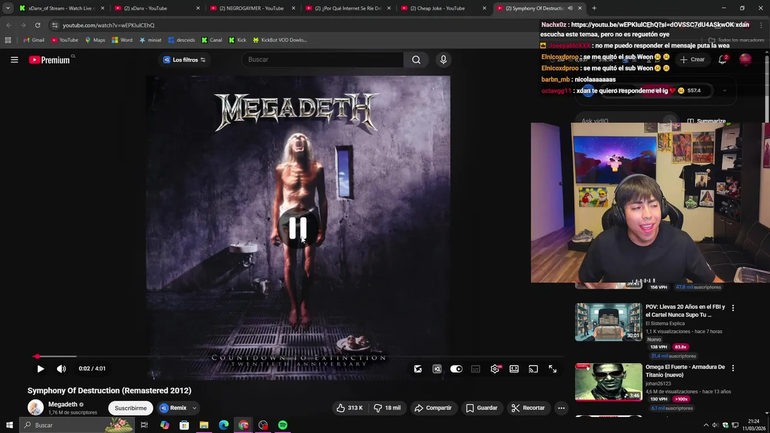Click the large pause overlay on the video
Viewport: 770px width, 433px height.
click(298, 228)
